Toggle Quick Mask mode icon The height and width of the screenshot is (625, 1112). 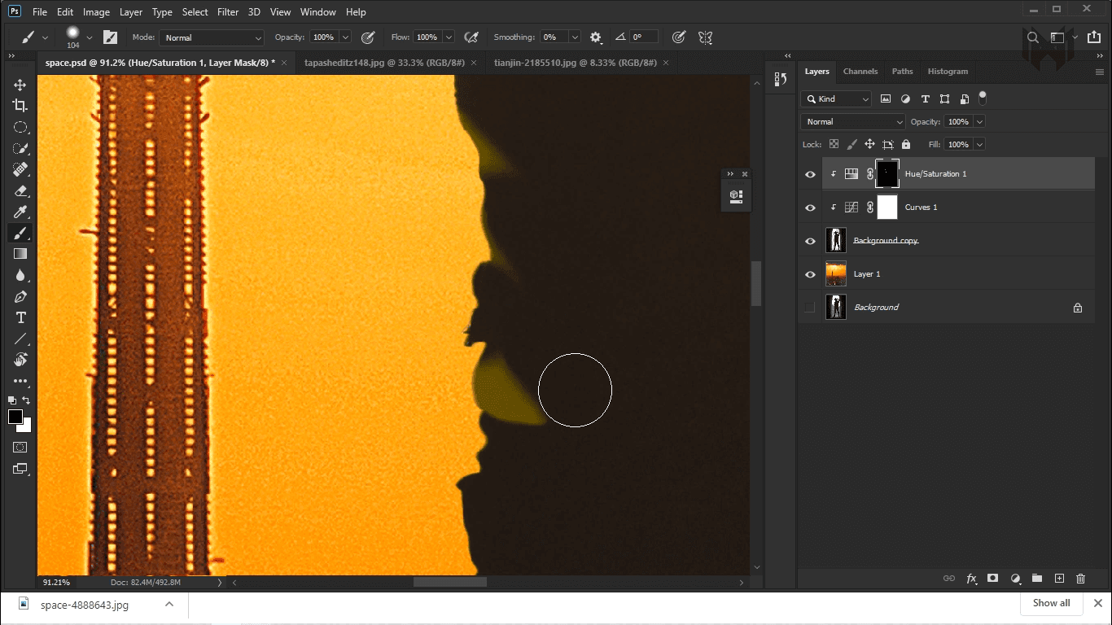coord(20,448)
